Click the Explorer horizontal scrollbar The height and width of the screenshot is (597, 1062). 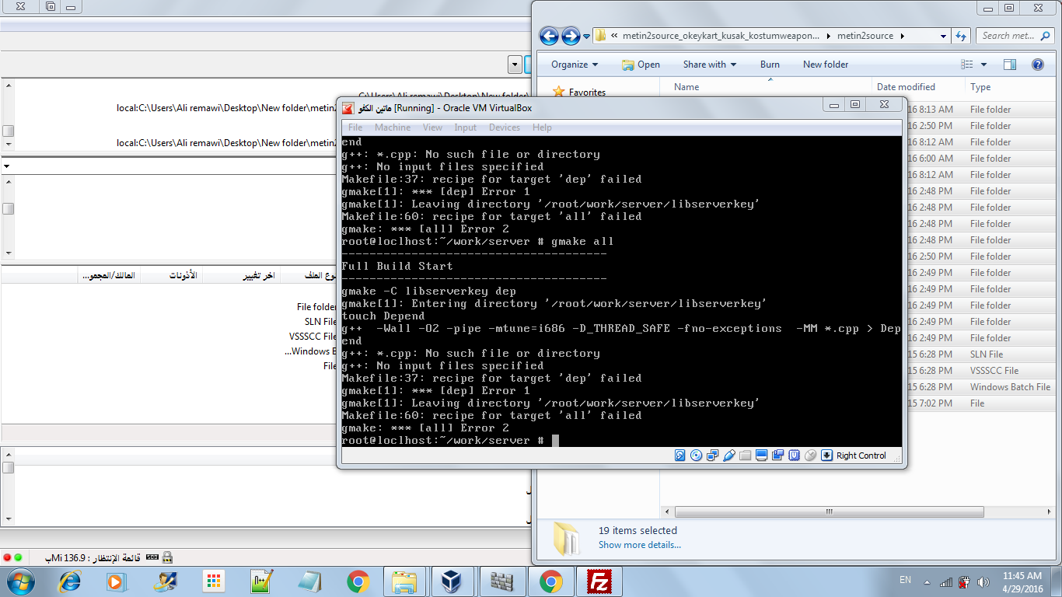coord(828,511)
